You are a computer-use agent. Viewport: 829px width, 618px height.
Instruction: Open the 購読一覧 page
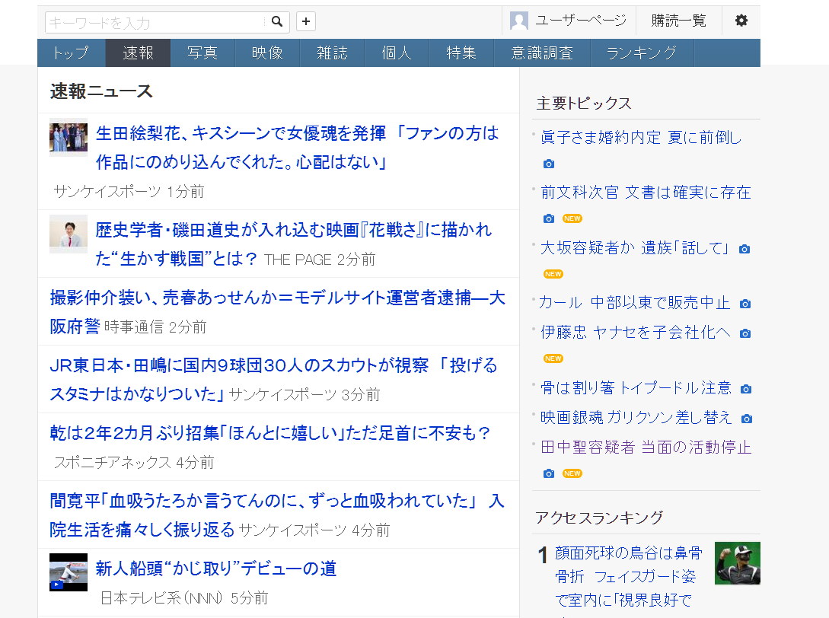click(x=678, y=21)
